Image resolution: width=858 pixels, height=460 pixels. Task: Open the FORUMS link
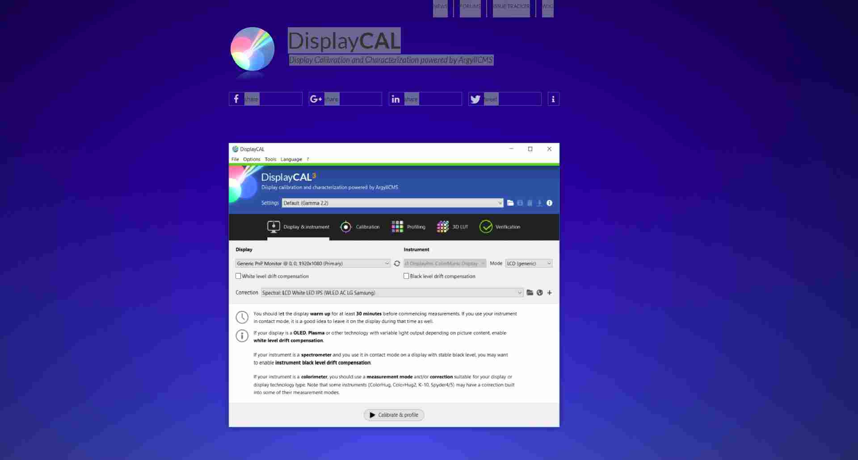click(470, 6)
